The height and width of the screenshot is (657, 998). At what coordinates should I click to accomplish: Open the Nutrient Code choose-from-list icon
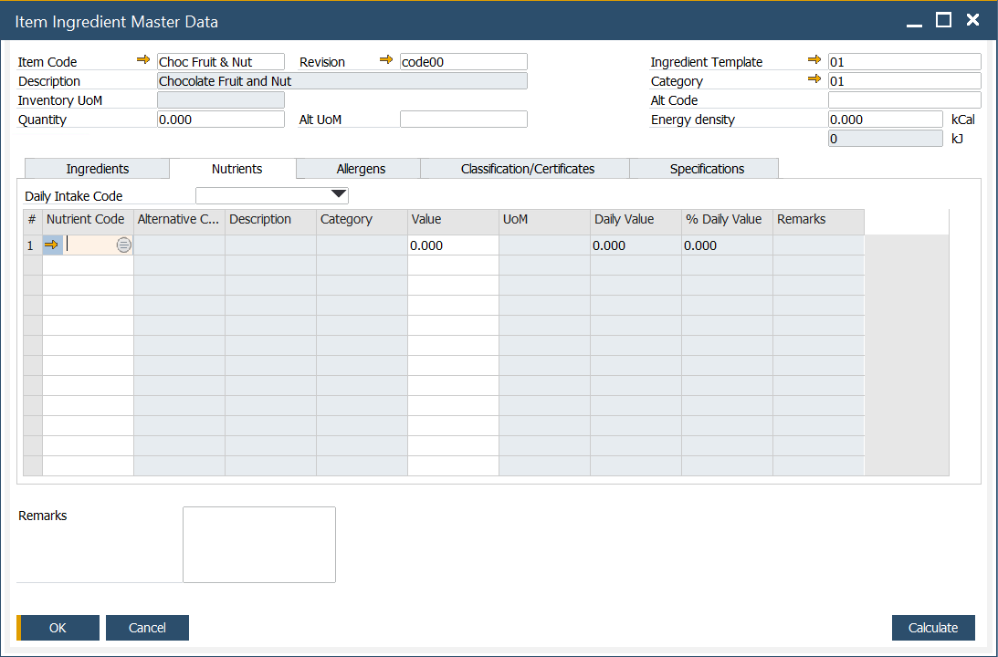(x=124, y=245)
